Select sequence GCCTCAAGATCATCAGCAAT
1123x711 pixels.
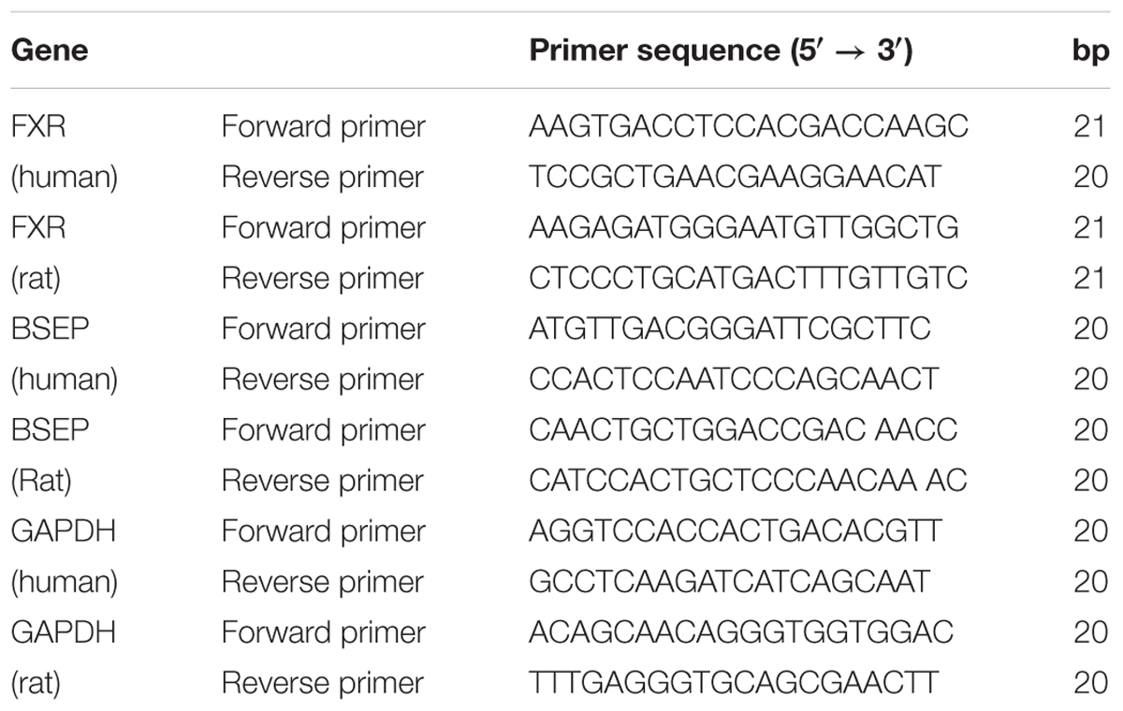(x=730, y=581)
